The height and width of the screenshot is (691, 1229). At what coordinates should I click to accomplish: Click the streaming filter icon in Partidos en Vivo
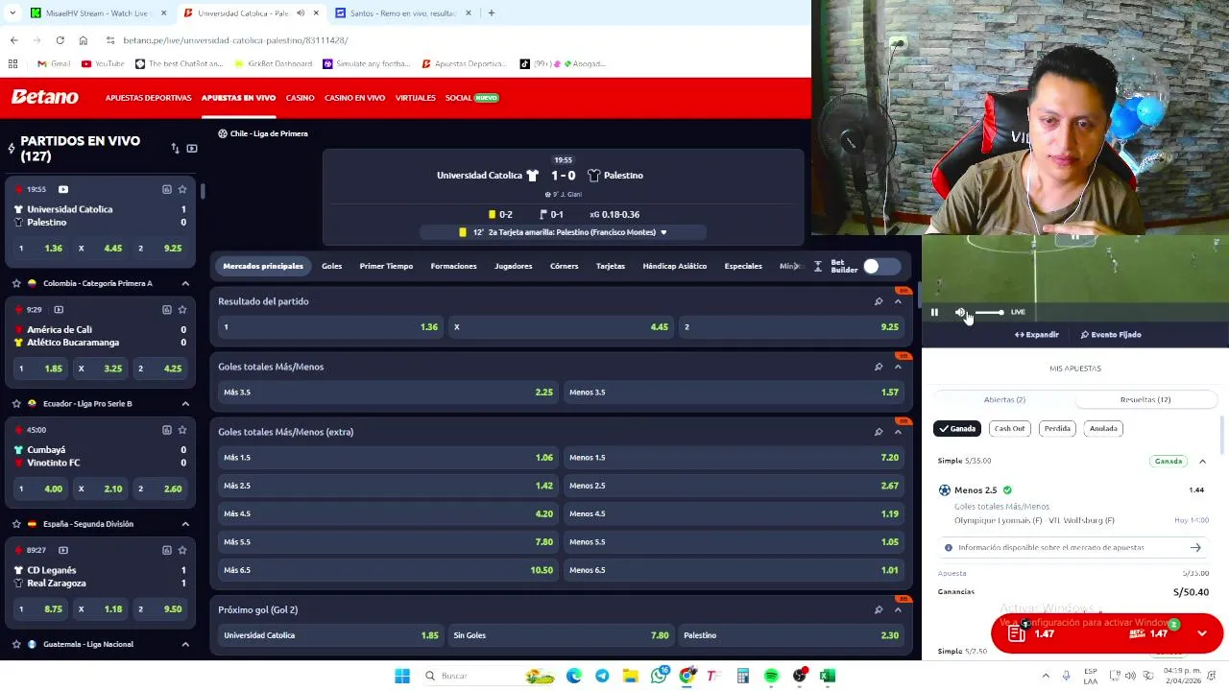(x=192, y=149)
